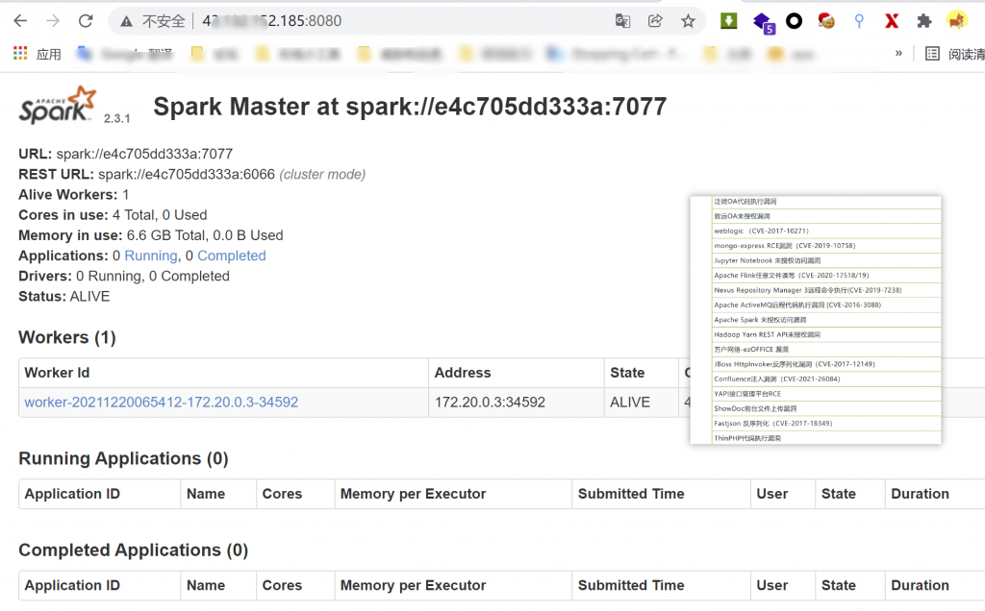Click the Status: ALIVE line
The image size is (985, 611).
tap(64, 297)
